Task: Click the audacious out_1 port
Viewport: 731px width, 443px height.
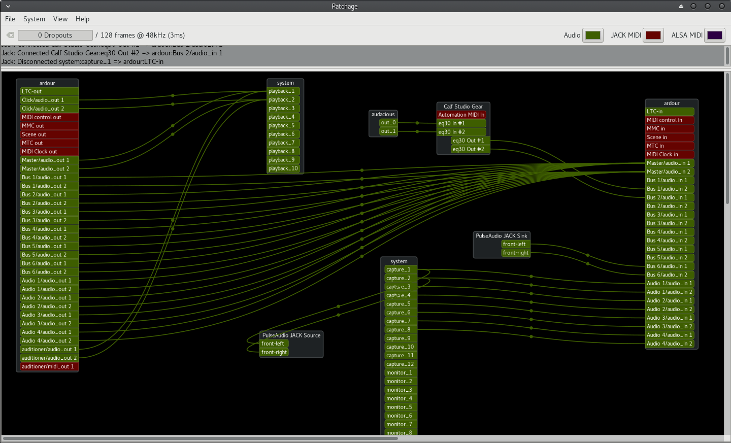Action: (388, 131)
